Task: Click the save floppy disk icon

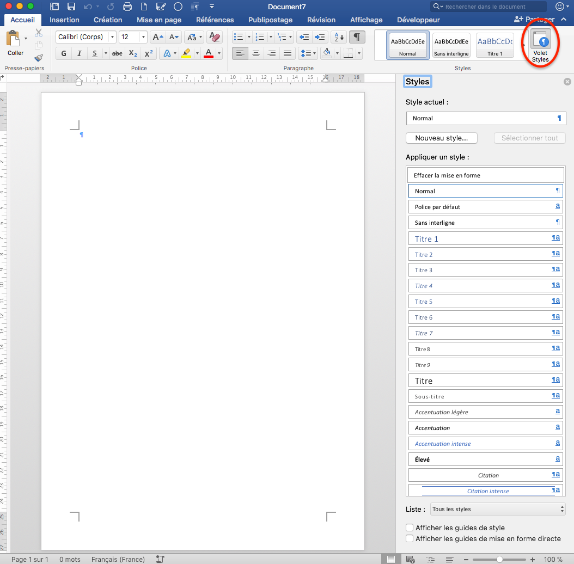Action: [71, 7]
